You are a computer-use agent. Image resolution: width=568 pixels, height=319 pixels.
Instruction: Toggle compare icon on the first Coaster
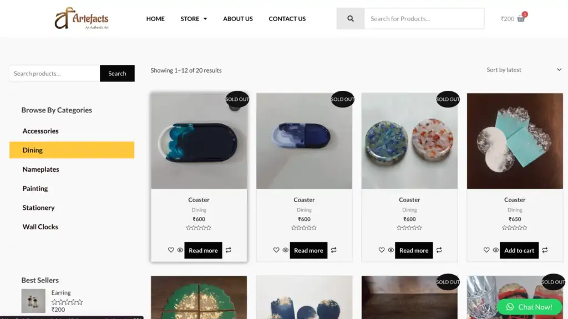(x=229, y=250)
